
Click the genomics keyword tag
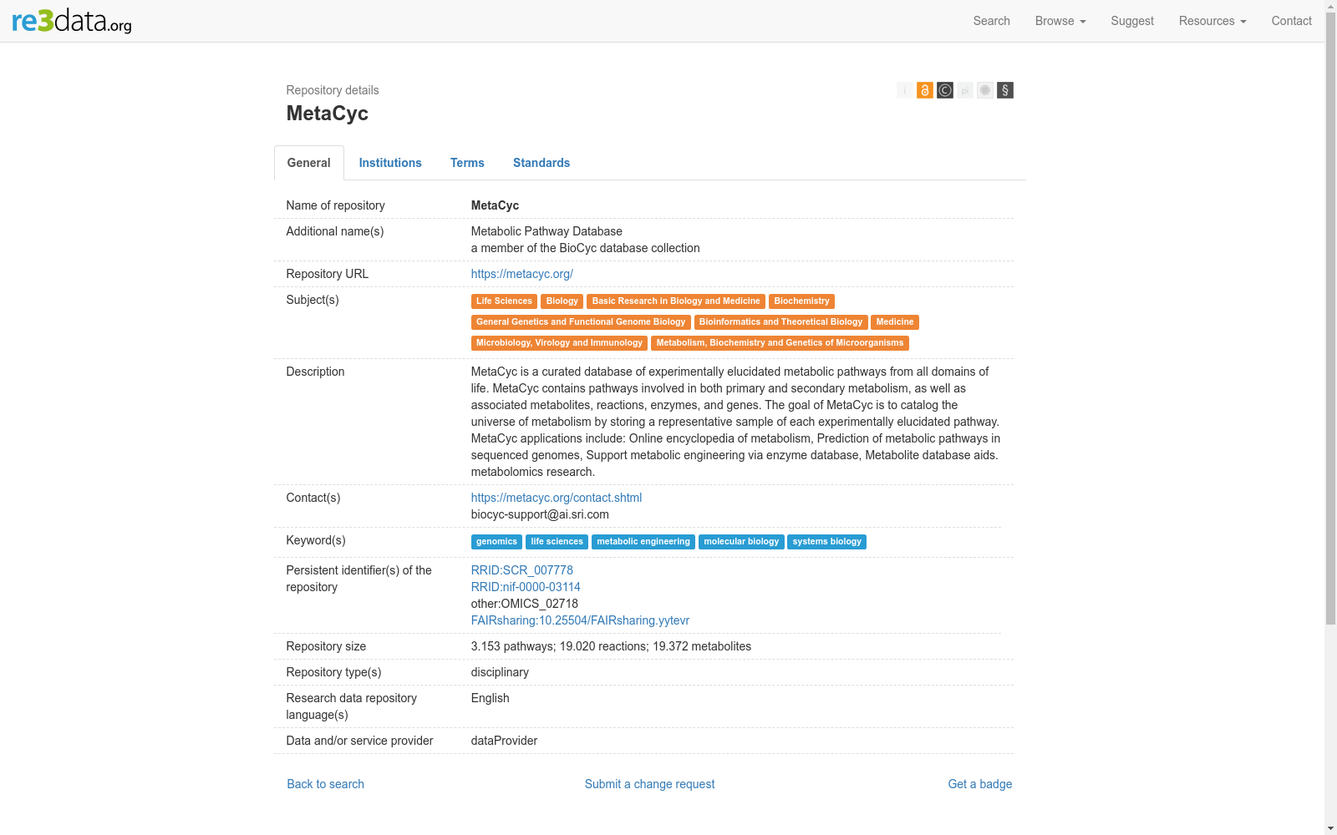pos(496,542)
